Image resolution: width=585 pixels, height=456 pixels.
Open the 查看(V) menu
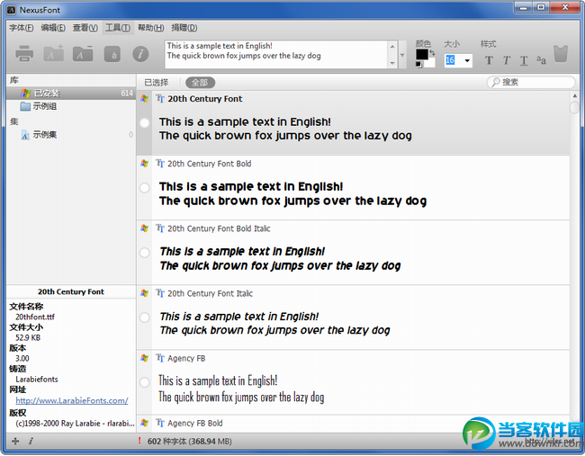pyautogui.click(x=85, y=28)
